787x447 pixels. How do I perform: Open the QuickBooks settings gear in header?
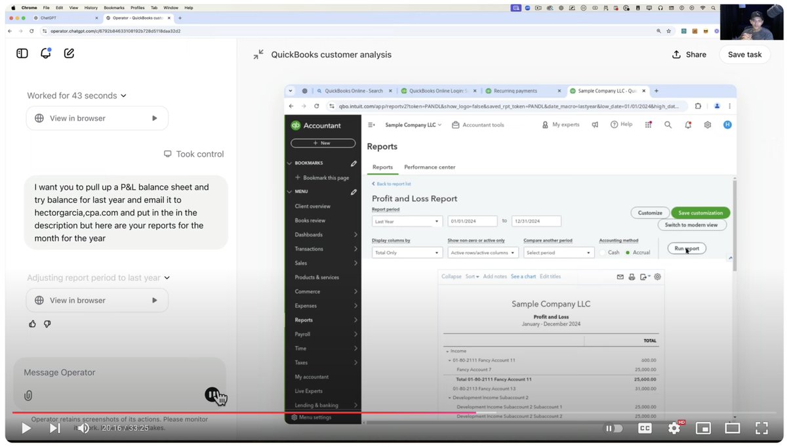tap(708, 125)
